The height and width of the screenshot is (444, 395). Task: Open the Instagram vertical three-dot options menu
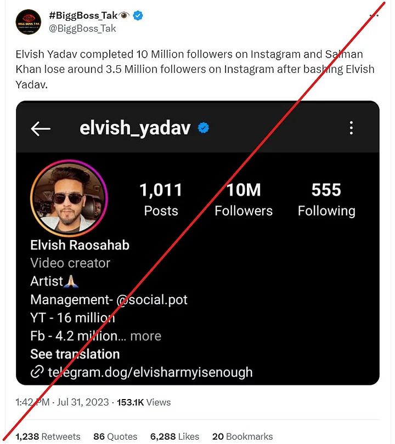(351, 128)
